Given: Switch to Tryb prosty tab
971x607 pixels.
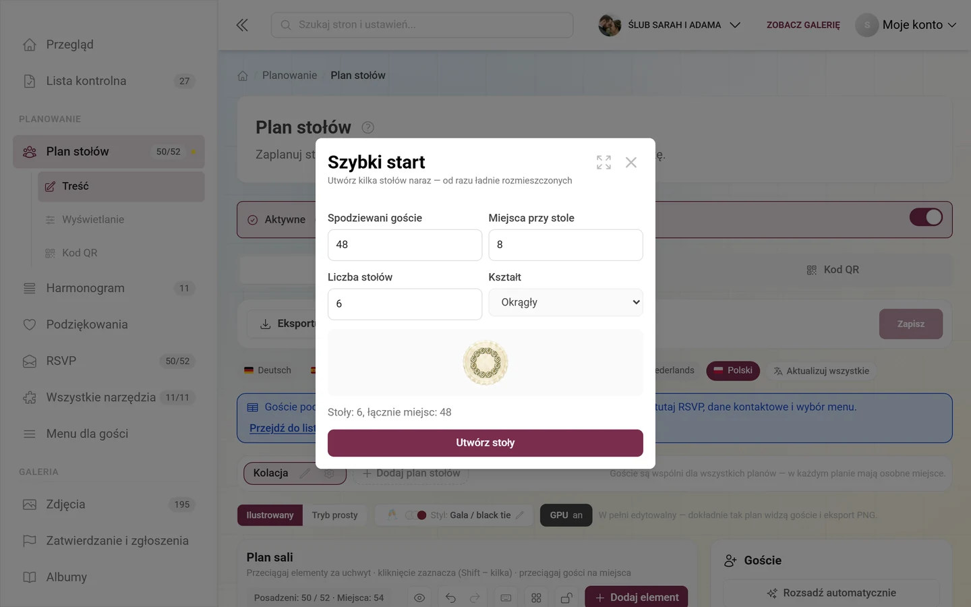Looking at the screenshot, I should tap(334, 515).
